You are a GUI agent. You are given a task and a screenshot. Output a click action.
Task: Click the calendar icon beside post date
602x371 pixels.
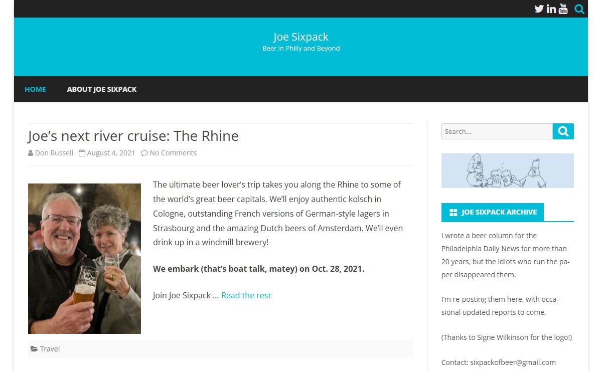(82, 153)
